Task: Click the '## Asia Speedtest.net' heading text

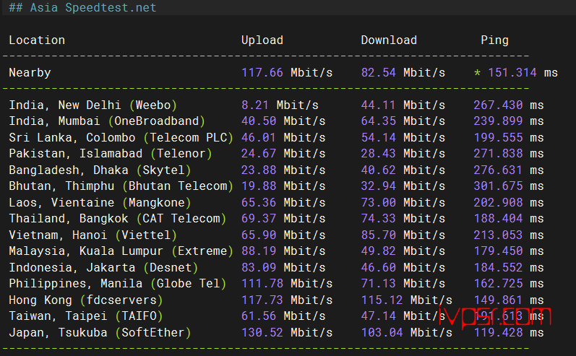Action: (x=82, y=7)
